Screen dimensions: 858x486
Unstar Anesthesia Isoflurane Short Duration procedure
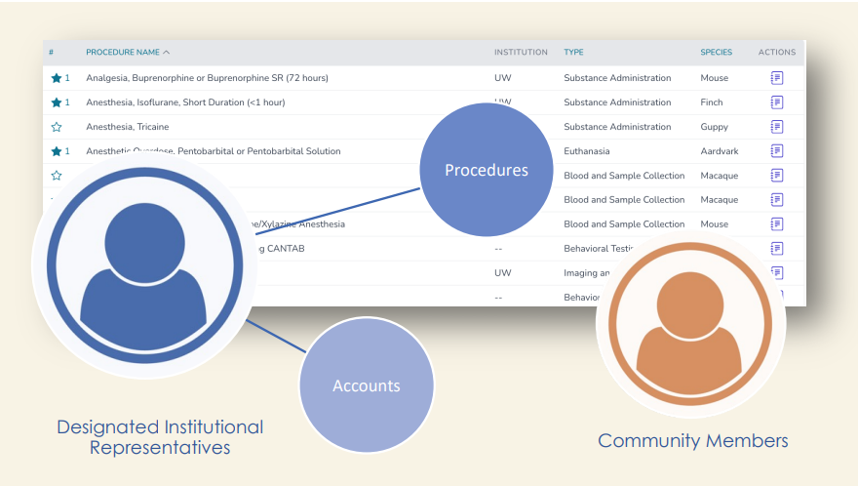[x=56, y=102]
